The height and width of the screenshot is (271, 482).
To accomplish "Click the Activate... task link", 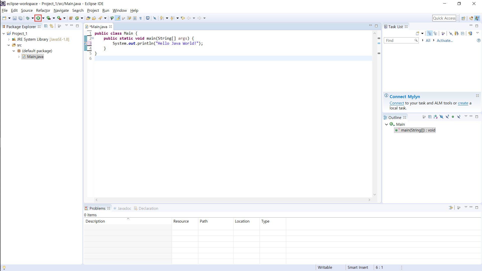I will coord(445,40).
